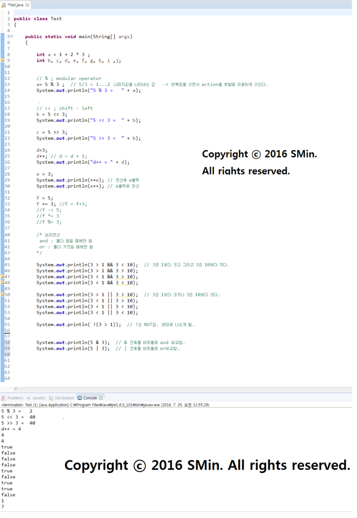
Task: Click the 'd++ = 4' console output line
Action: point(11,429)
